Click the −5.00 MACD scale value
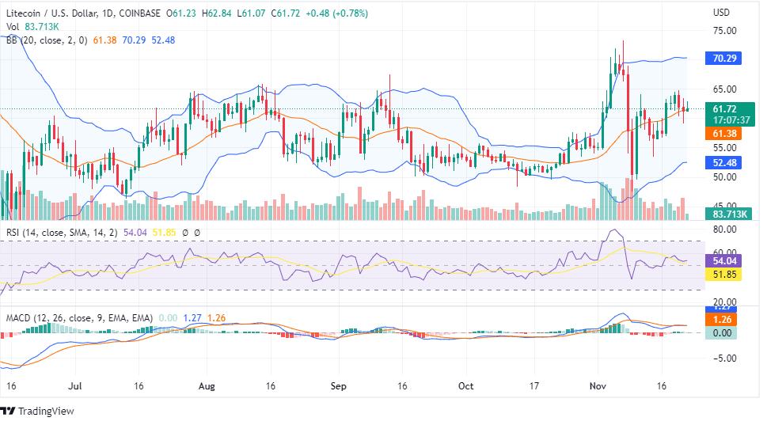This screenshot has width=767, height=425. point(724,359)
